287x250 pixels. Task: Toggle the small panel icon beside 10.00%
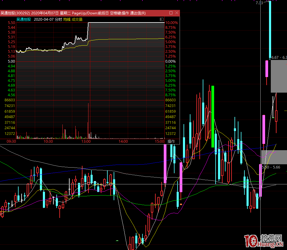pyautogui.click(x=162, y=19)
